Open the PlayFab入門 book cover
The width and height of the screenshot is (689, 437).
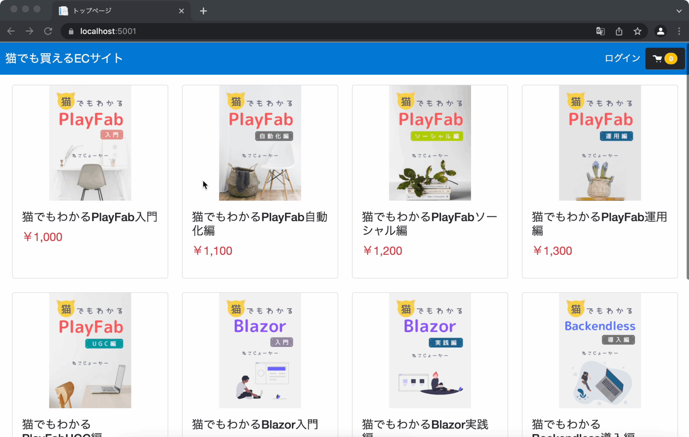90,143
